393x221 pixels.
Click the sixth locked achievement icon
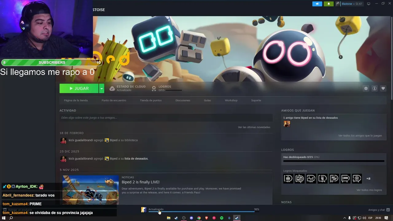[345, 178]
